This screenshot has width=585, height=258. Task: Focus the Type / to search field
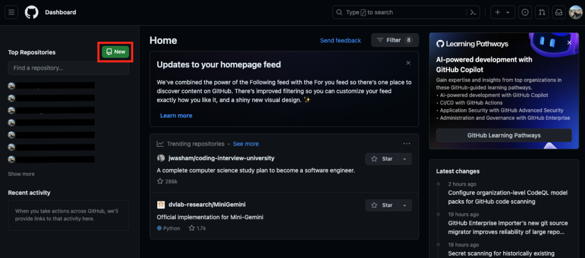[406, 13]
